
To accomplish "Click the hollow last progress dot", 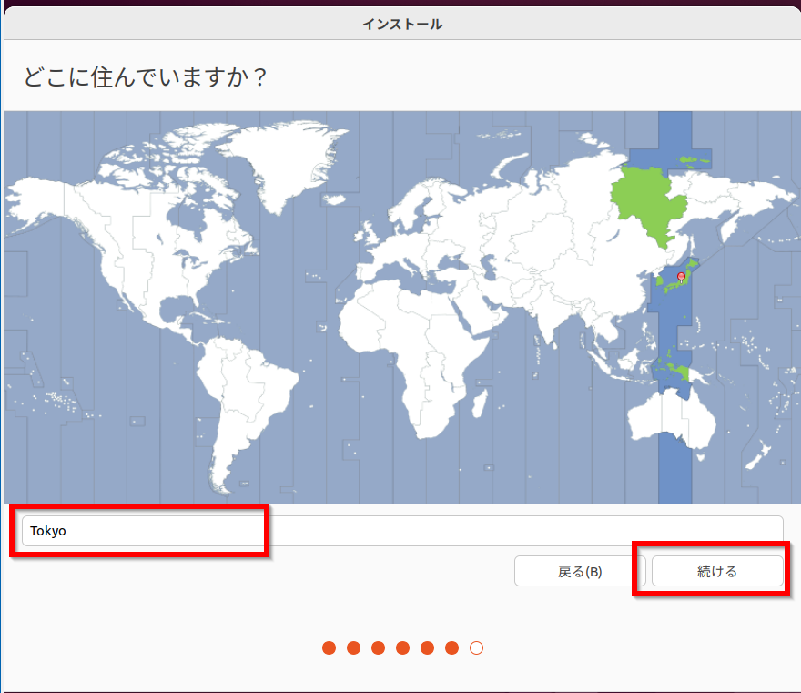I will pyautogui.click(x=476, y=648).
